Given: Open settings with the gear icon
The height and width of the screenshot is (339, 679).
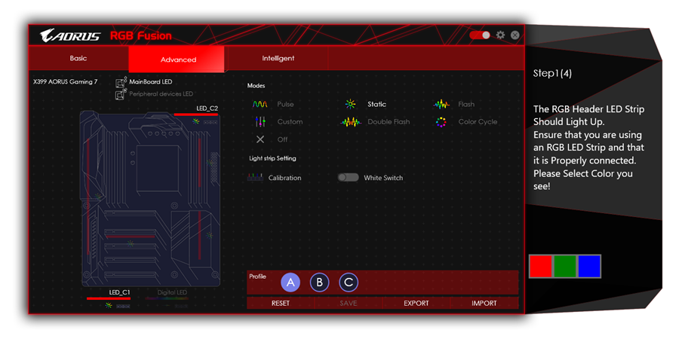Looking at the screenshot, I should point(500,35).
